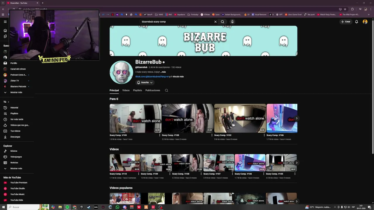Open Chrome extensions puzzle icon
374x210 pixels.
(352, 9)
